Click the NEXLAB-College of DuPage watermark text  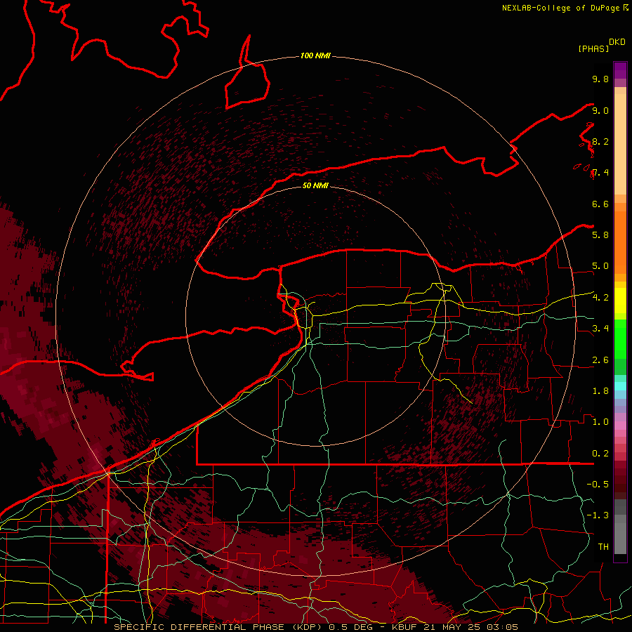click(562, 8)
